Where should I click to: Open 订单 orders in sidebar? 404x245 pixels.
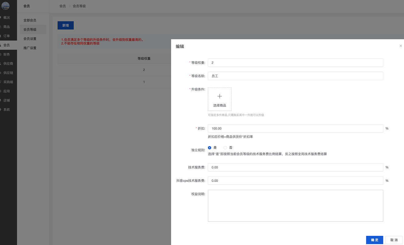pos(7,36)
